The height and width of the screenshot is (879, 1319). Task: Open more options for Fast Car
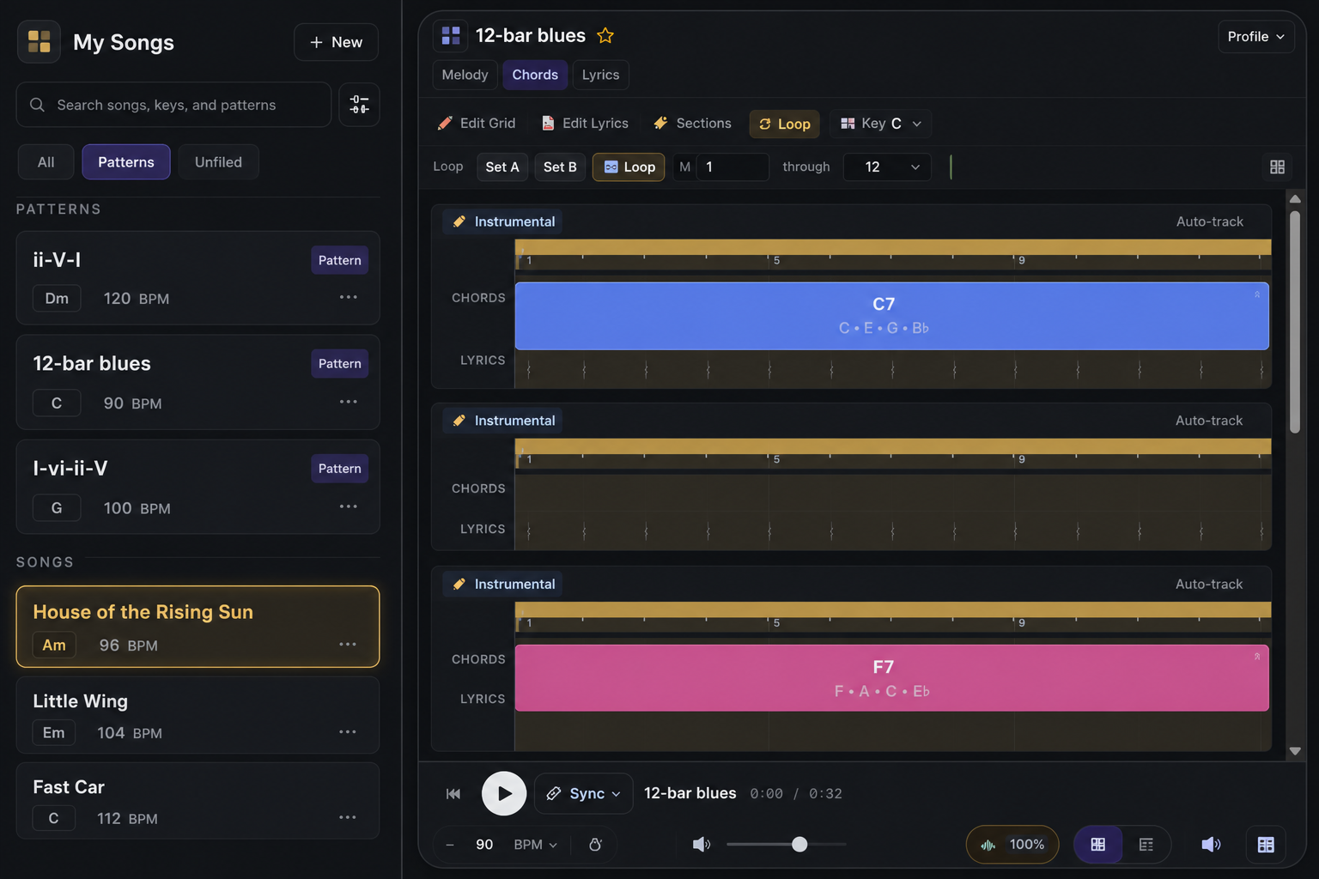click(x=348, y=817)
